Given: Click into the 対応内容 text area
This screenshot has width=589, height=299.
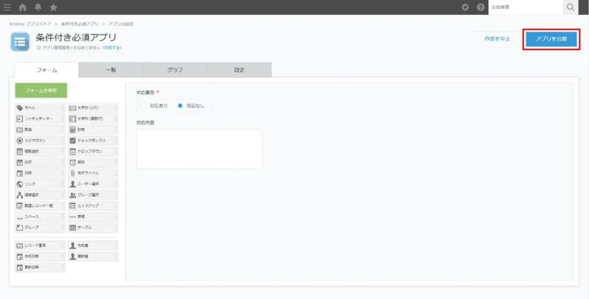Looking at the screenshot, I should 199,149.
